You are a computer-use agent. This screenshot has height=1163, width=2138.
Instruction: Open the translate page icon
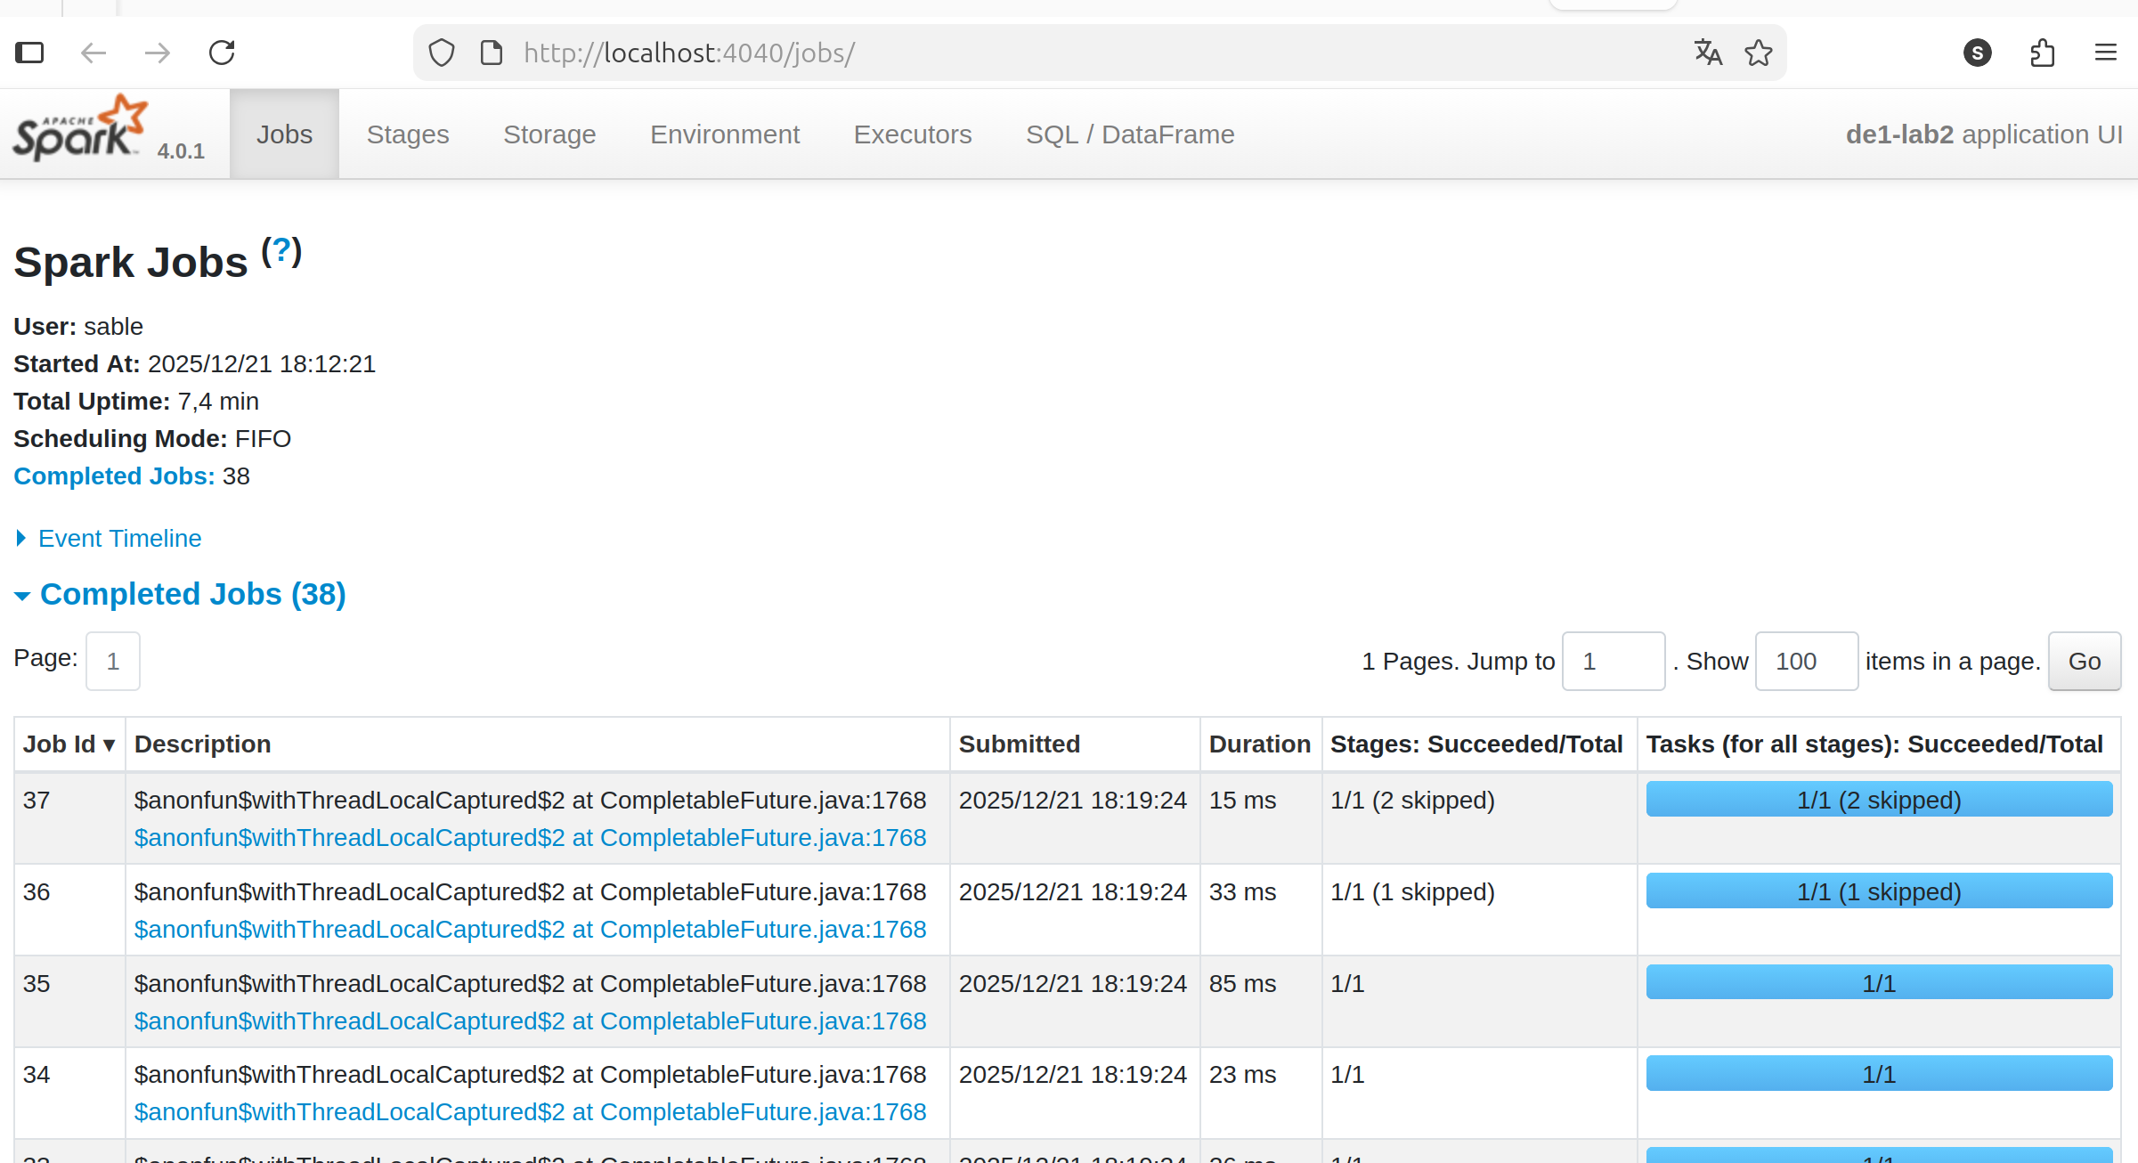click(1707, 52)
